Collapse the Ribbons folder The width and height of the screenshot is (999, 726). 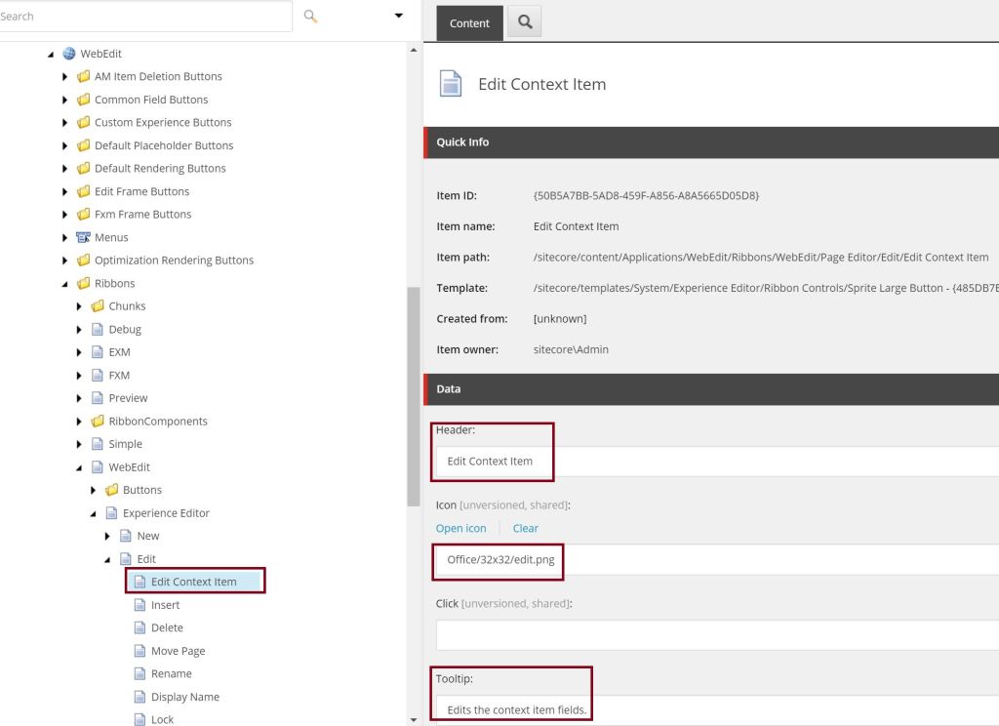click(65, 284)
